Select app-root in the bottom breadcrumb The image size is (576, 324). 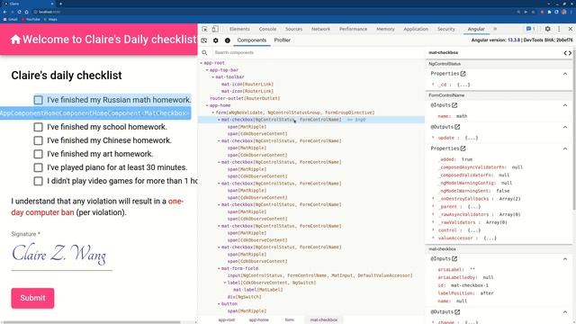(x=227, y=320)
